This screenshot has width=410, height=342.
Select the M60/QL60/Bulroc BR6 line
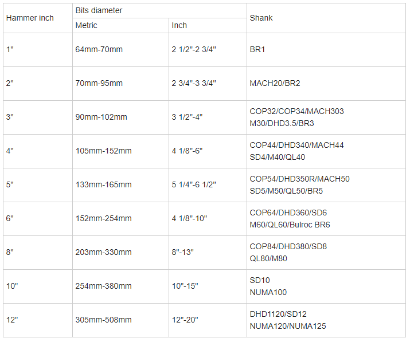coord(290,225)
